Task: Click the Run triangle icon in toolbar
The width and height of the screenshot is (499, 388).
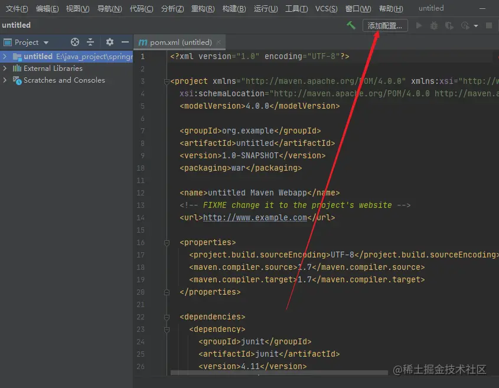Action: click(x=419, y=25)
